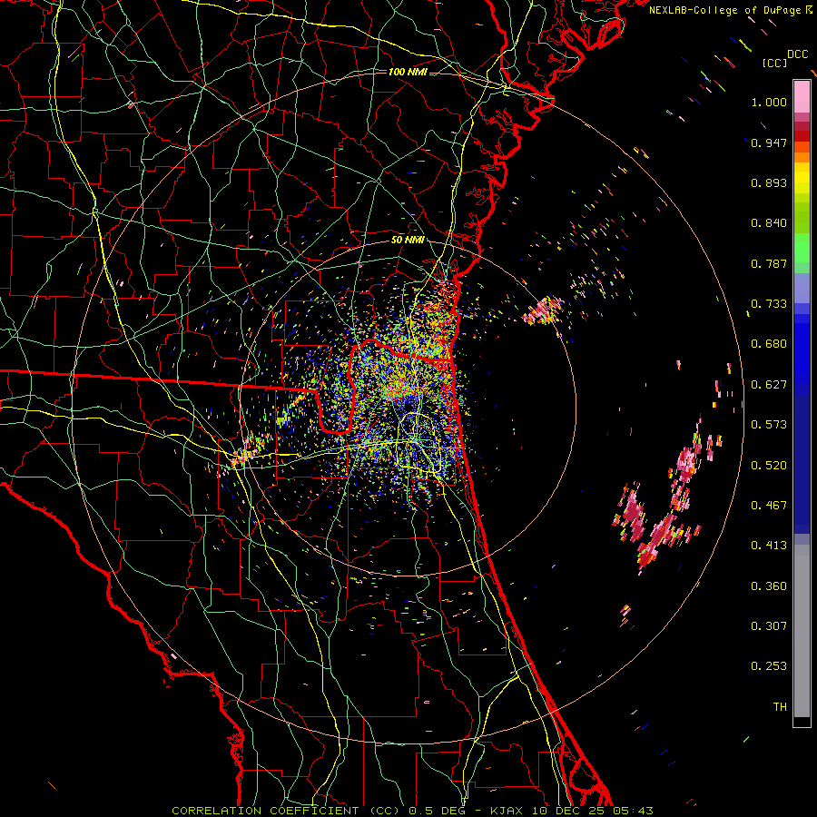Click the 0.627 legend value
The width and height of the screenshot is (817, 817).
tap(769, 385)
